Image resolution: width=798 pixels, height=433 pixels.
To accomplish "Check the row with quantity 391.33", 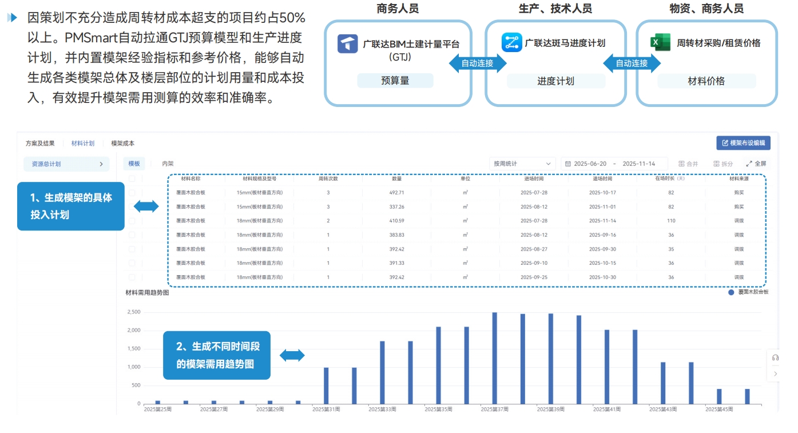I will (132, 263).
